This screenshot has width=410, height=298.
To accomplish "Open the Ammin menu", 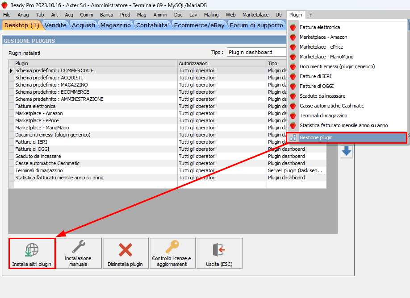I will click(x=160, y=15).
